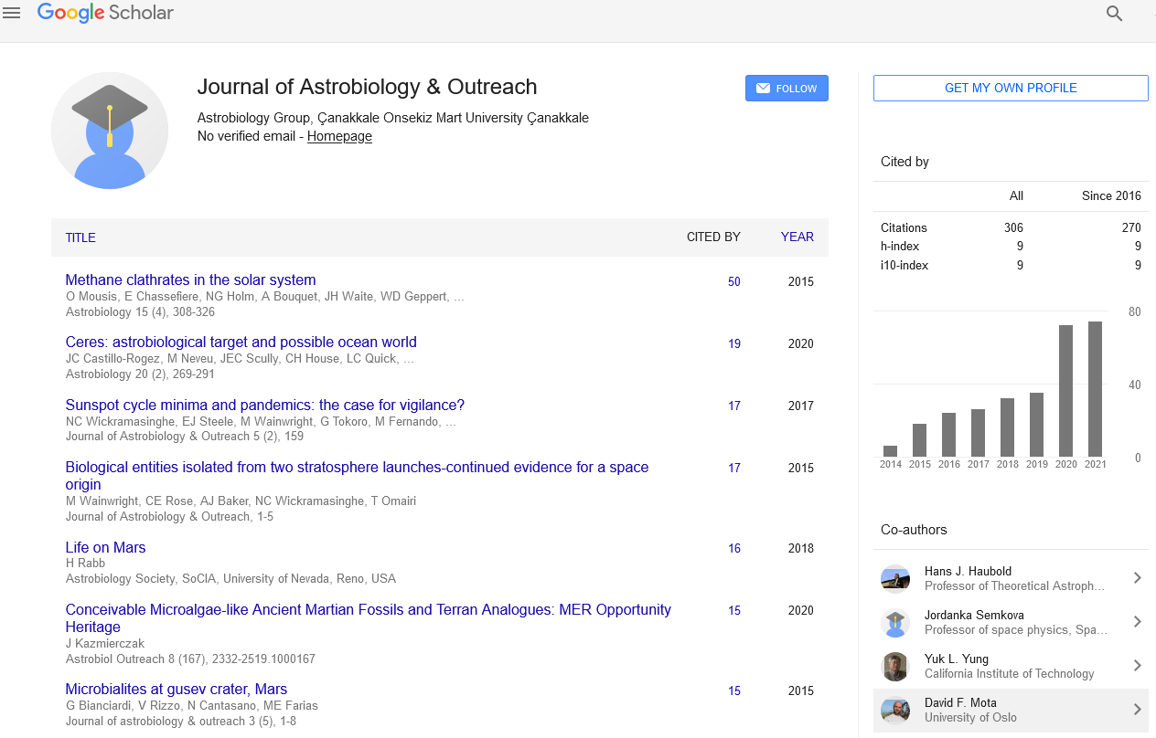Image resolution: width=1156 pixels, height=738 pixels.
Task: Click Jordanka Semkova's avatar thumbnail
Action: point(894,622)
